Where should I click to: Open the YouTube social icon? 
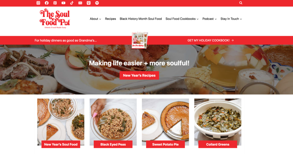pos(63,3)
